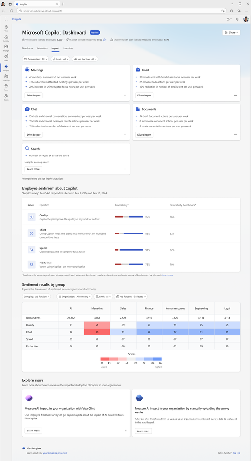The width and height of the screenshot is (251, 461).
Task: Switch to the Adoption tab
Action: click(42, 48)
